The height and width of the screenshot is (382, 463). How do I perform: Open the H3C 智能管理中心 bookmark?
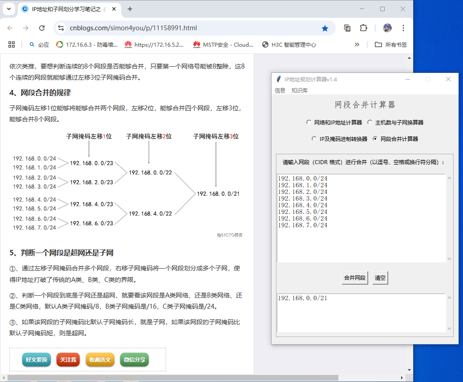click(x=289, y=44)
